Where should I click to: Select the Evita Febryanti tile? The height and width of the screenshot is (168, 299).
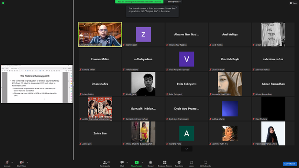pyautogui.click(x=187, y=84)
